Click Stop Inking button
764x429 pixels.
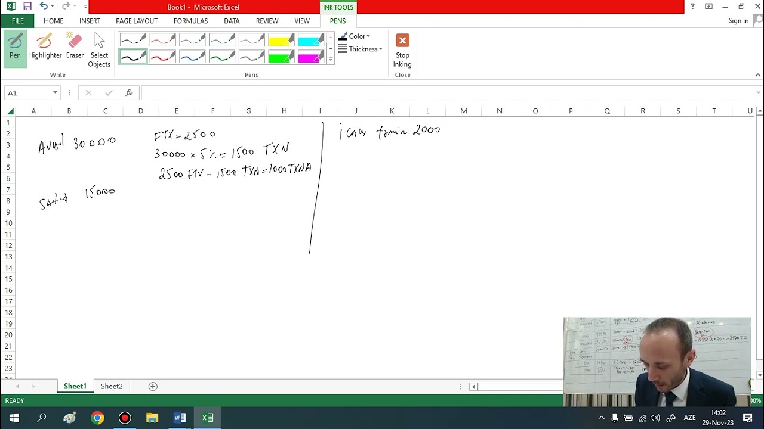(x=402, y=50)
